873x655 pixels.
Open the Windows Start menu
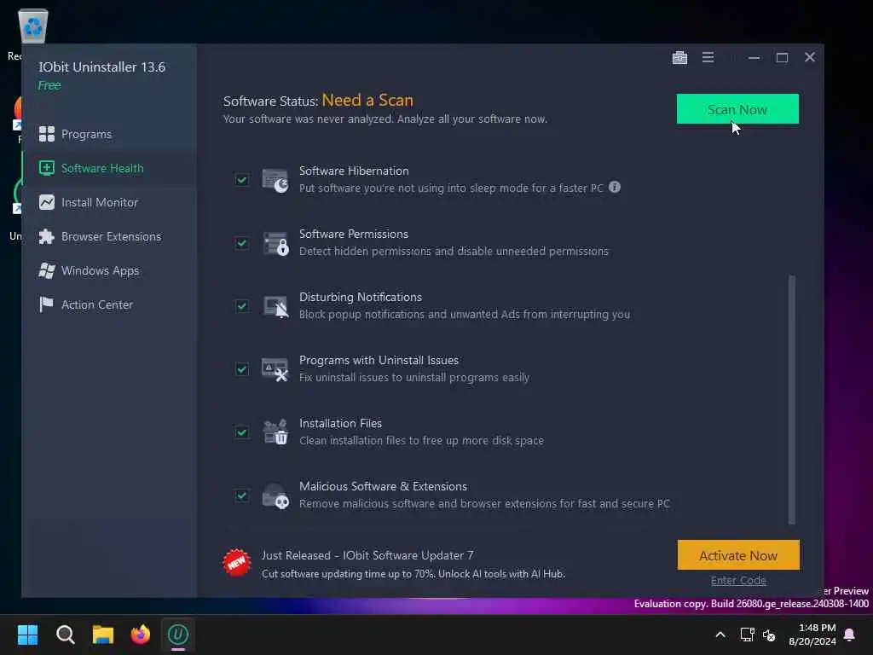[x=27, y=635]
